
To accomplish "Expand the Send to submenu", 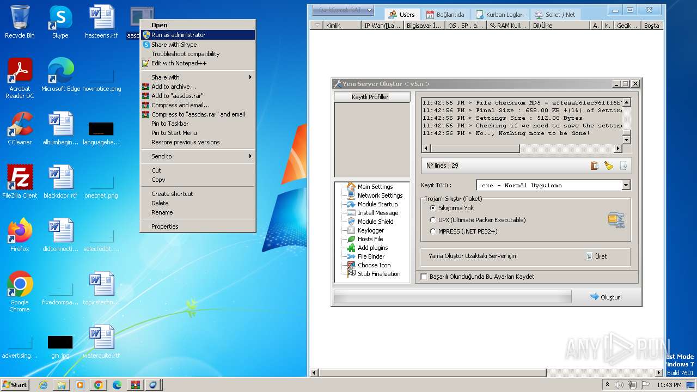I will 198,156.
